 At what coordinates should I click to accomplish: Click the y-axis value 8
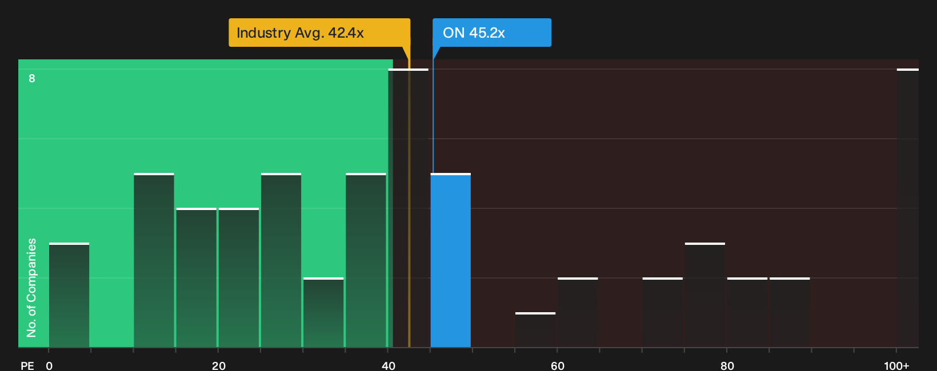pyautogui.click(x=32, y=78)
